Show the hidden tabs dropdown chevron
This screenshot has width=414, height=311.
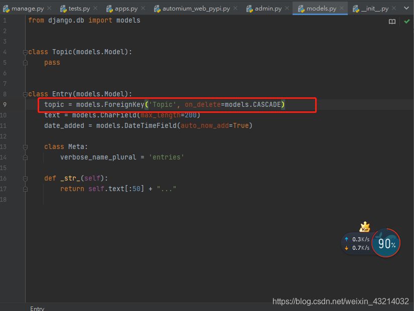pos(406,8)
